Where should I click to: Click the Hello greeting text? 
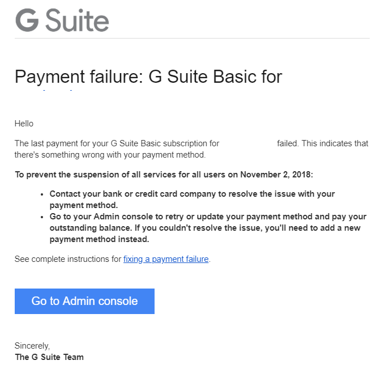(x=24, y=124)
